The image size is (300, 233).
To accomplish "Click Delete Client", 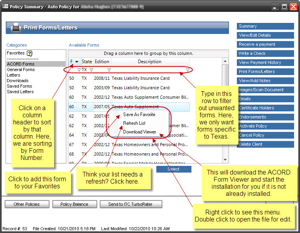I will 266,144.
